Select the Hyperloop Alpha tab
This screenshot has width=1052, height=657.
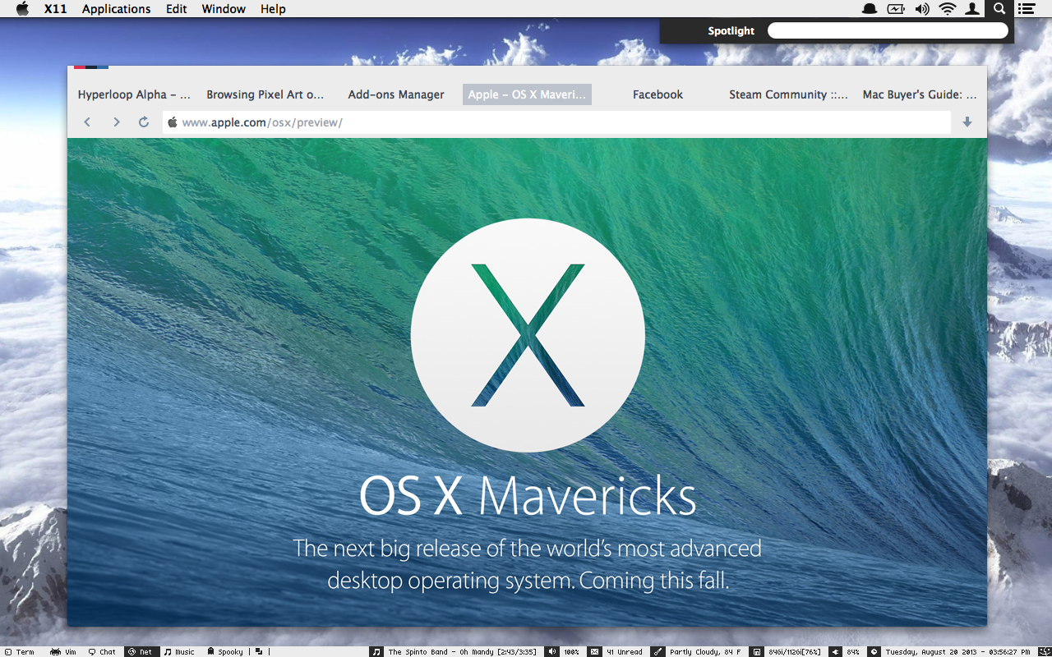[x=134, y=94]
